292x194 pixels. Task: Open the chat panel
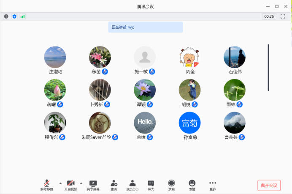coord(151,185)
